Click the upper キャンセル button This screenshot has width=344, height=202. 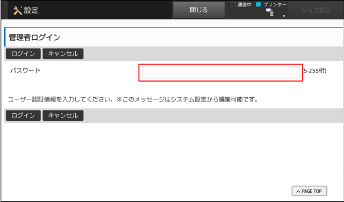tap(63, 54)
